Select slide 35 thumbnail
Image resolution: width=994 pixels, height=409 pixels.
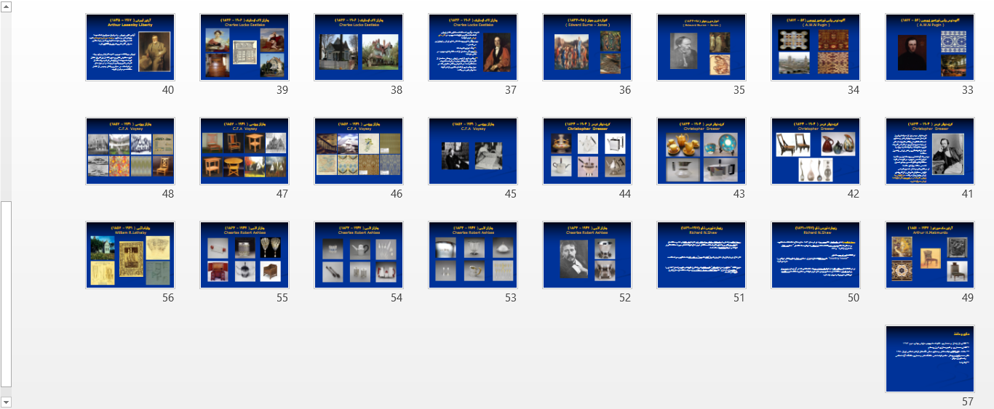click(x=701, y=47)
